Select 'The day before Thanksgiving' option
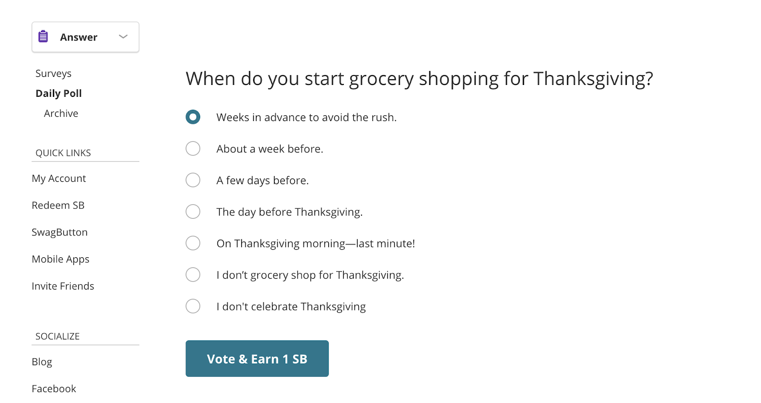 pos(193,211)
